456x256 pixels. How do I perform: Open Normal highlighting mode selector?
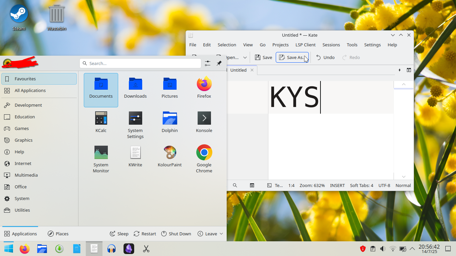(403, 185)
